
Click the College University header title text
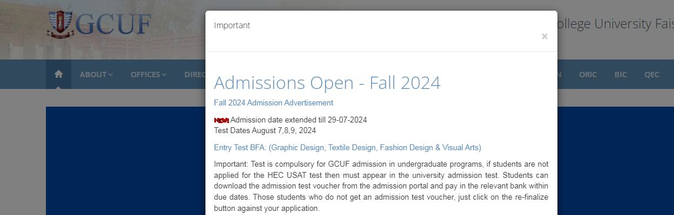coord(615,24)
